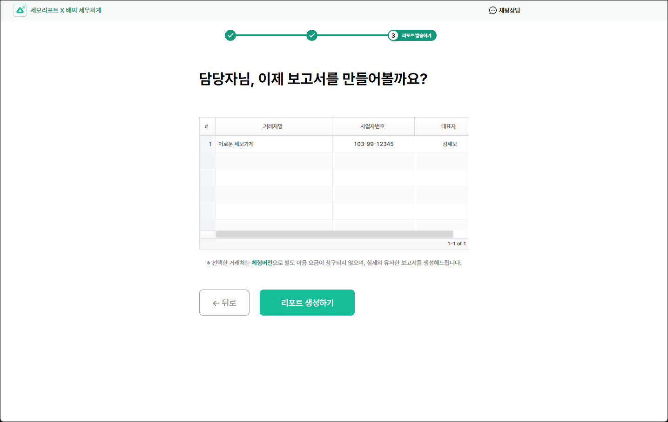668x422 pixels.
Task: Click the step 3 number circle
Action: 393,35
